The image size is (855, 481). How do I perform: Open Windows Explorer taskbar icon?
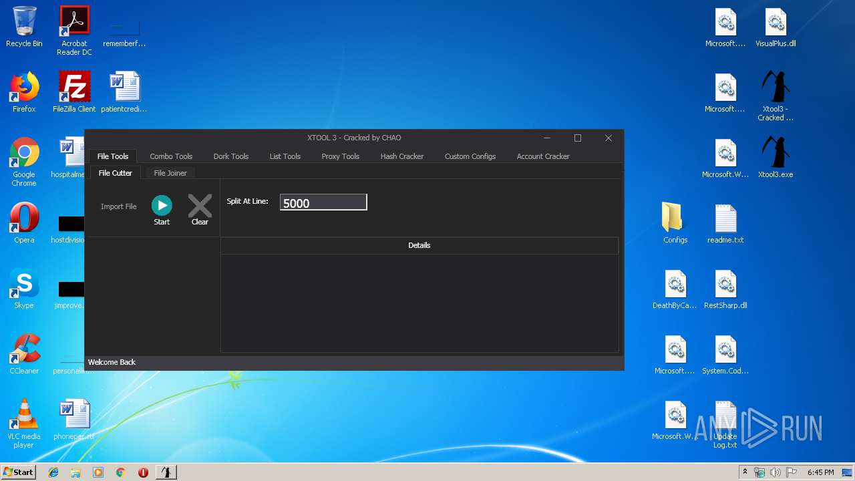click(75, 472)
